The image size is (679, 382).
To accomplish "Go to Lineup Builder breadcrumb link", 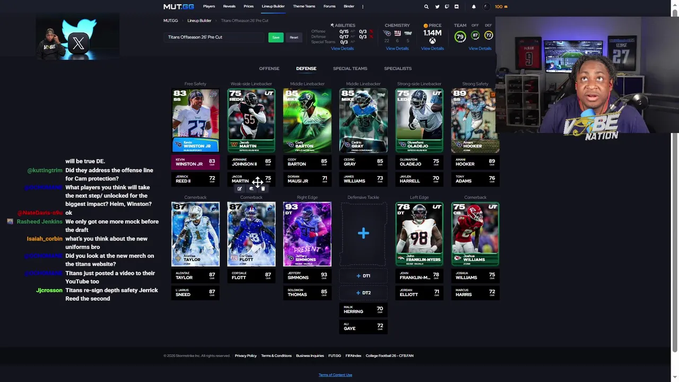I will tap(199, 21).
